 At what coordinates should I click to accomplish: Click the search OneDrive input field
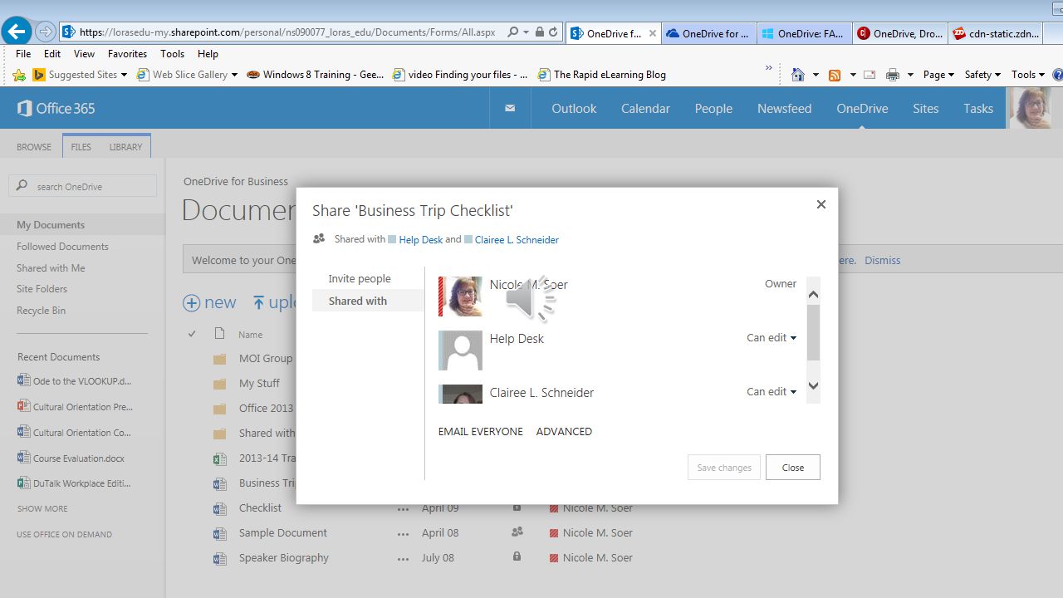click(83, 186)
